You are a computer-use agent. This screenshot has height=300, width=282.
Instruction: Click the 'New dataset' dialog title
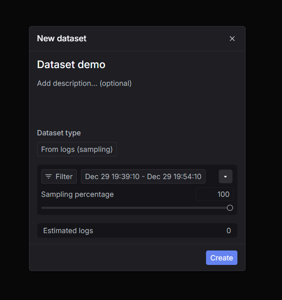pyautogui.click(x=62, y=39)
